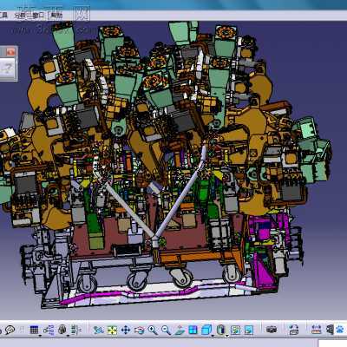Image resolution: width=347 pixels, height=347 pixels.
Task: Click the Zoom In magnifier
Action: coord(153,330)
